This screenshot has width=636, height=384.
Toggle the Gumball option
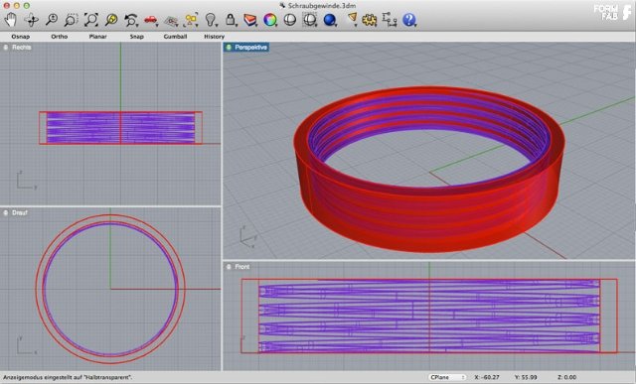pos(175,37)
